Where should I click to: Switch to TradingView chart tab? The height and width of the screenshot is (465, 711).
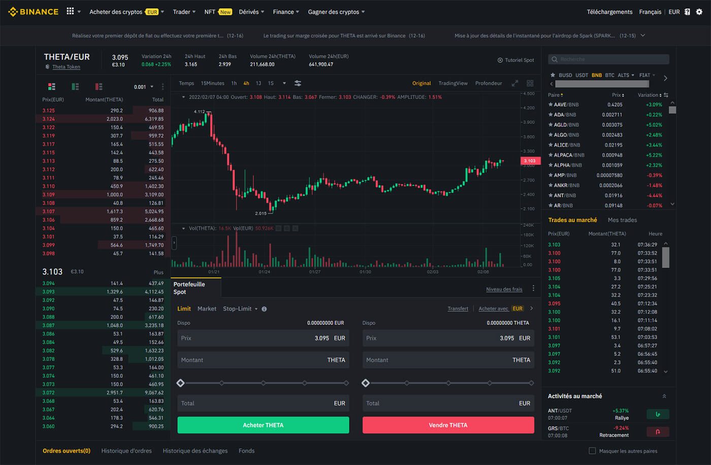(x=453, y=83)
